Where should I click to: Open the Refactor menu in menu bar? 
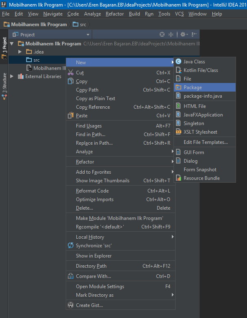(115, 14)
